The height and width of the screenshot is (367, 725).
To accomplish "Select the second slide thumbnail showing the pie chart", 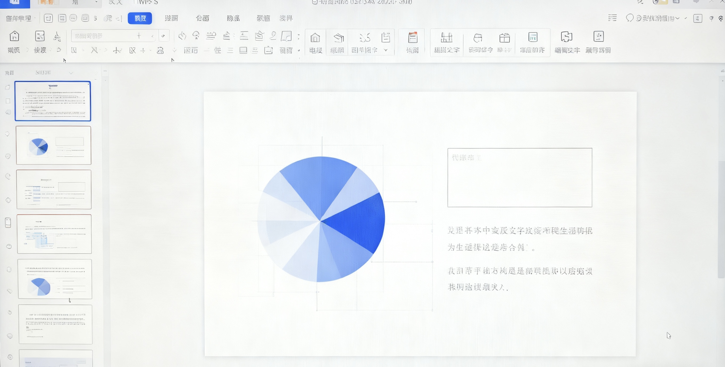I will (x=53, y=145).
